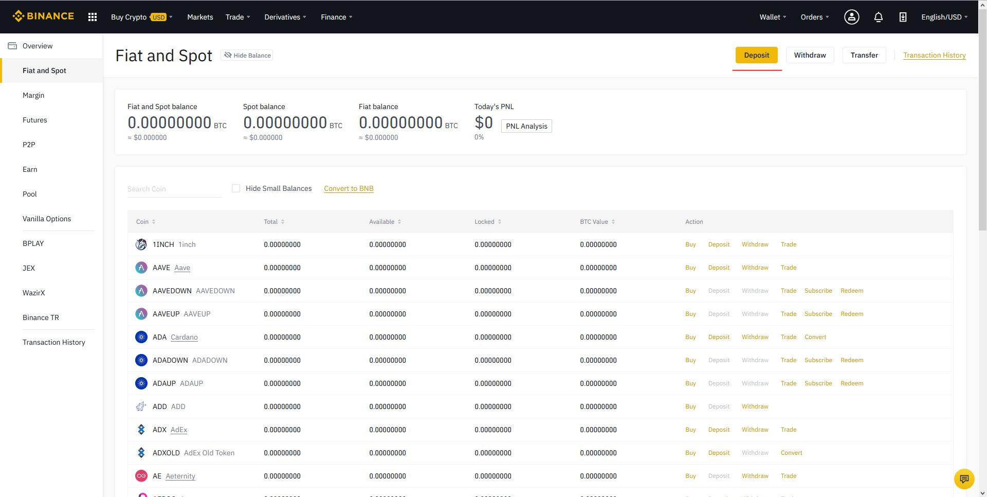This screenshot has width=987, height=497.
Task: Open the notifications bell icon
Action: [x=879, y=17]
